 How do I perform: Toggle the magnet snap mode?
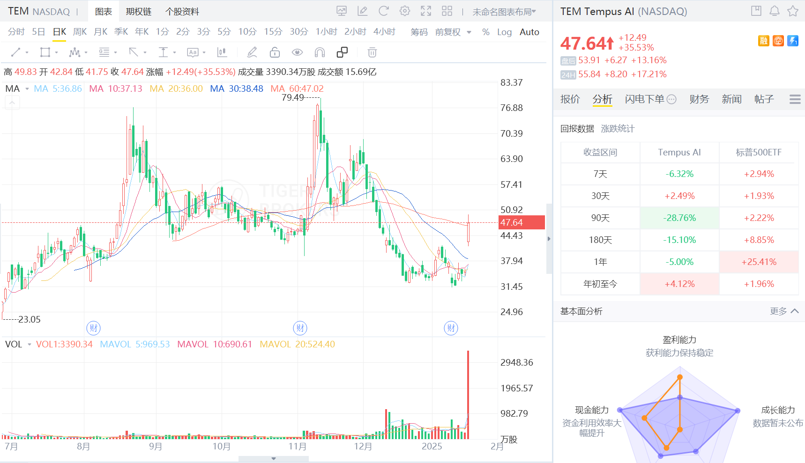tap(320, 52)
